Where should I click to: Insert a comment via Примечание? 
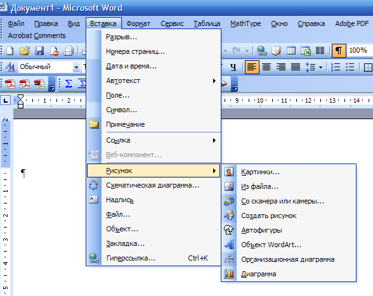(x=154, y=124)
